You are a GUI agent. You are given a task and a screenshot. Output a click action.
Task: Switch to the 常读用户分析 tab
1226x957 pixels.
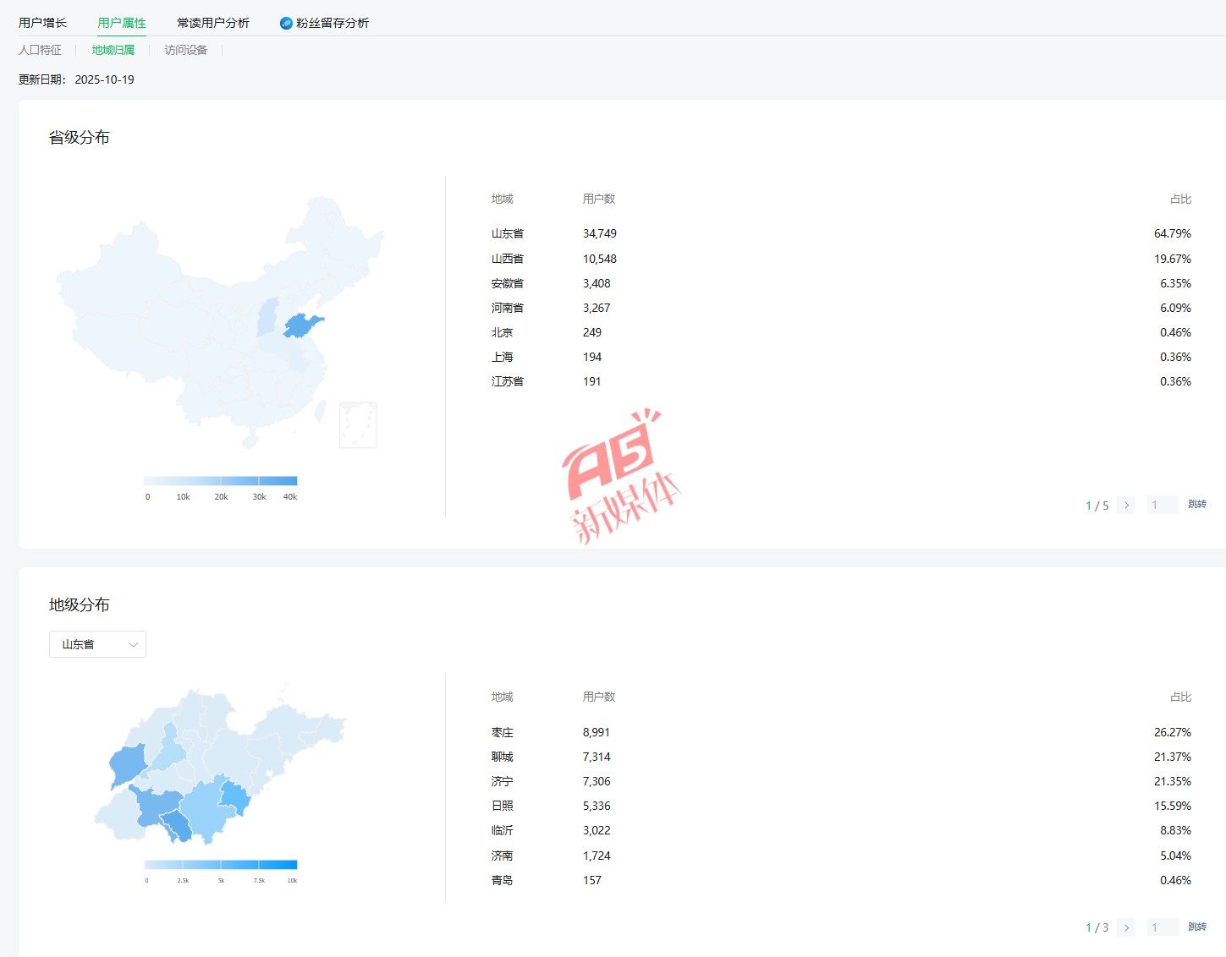(213, 23)
